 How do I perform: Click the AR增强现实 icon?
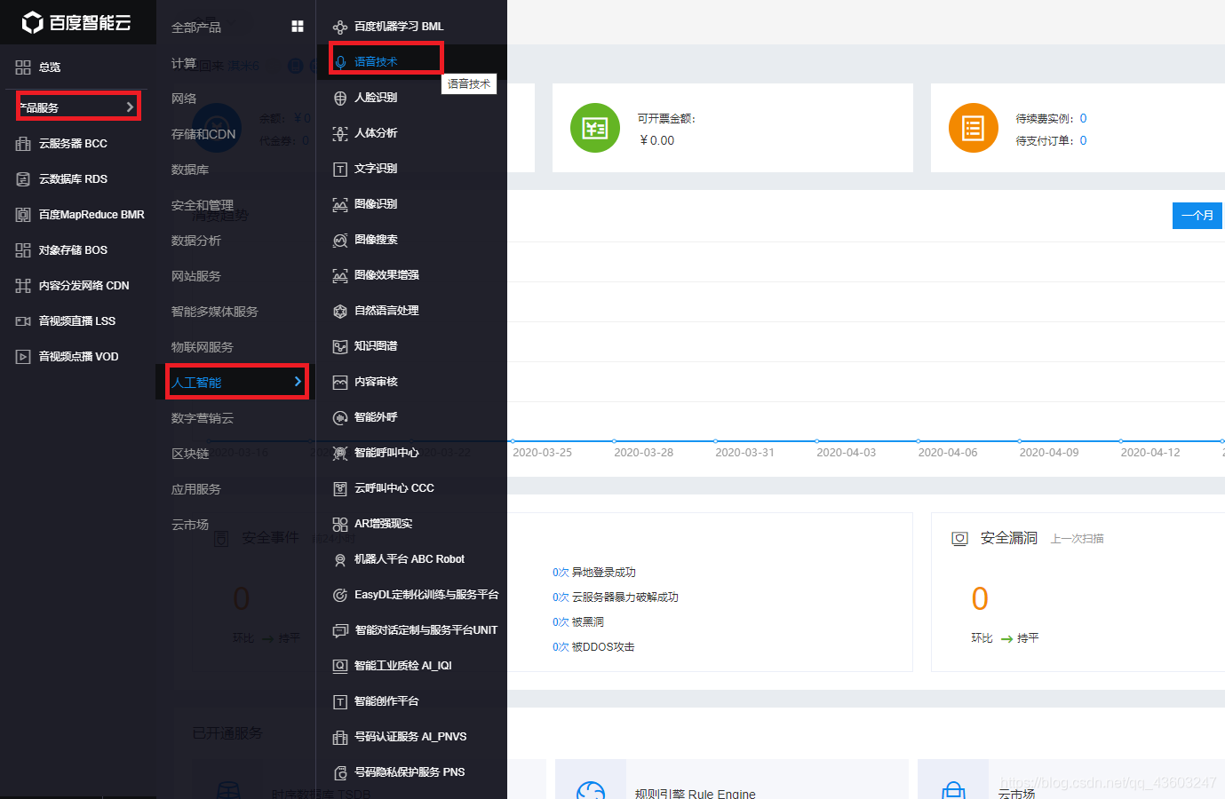pyautogui.click(x=340, y=525)
